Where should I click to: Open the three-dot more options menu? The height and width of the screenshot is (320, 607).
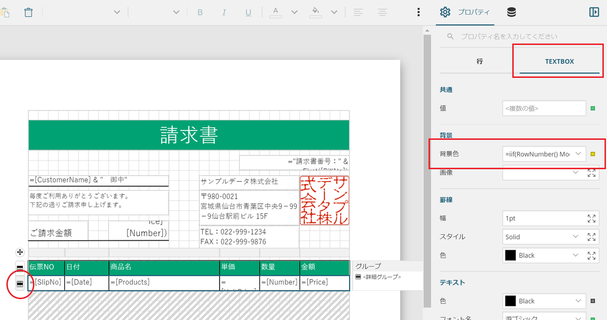point(418,12)
